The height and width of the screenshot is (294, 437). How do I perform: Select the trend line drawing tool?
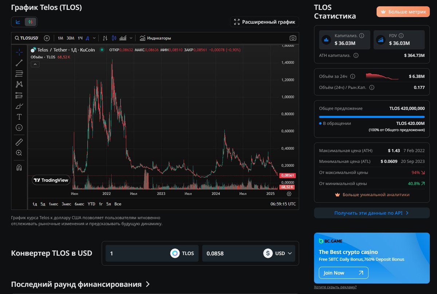pyautogui.click(x=19, y=63)
